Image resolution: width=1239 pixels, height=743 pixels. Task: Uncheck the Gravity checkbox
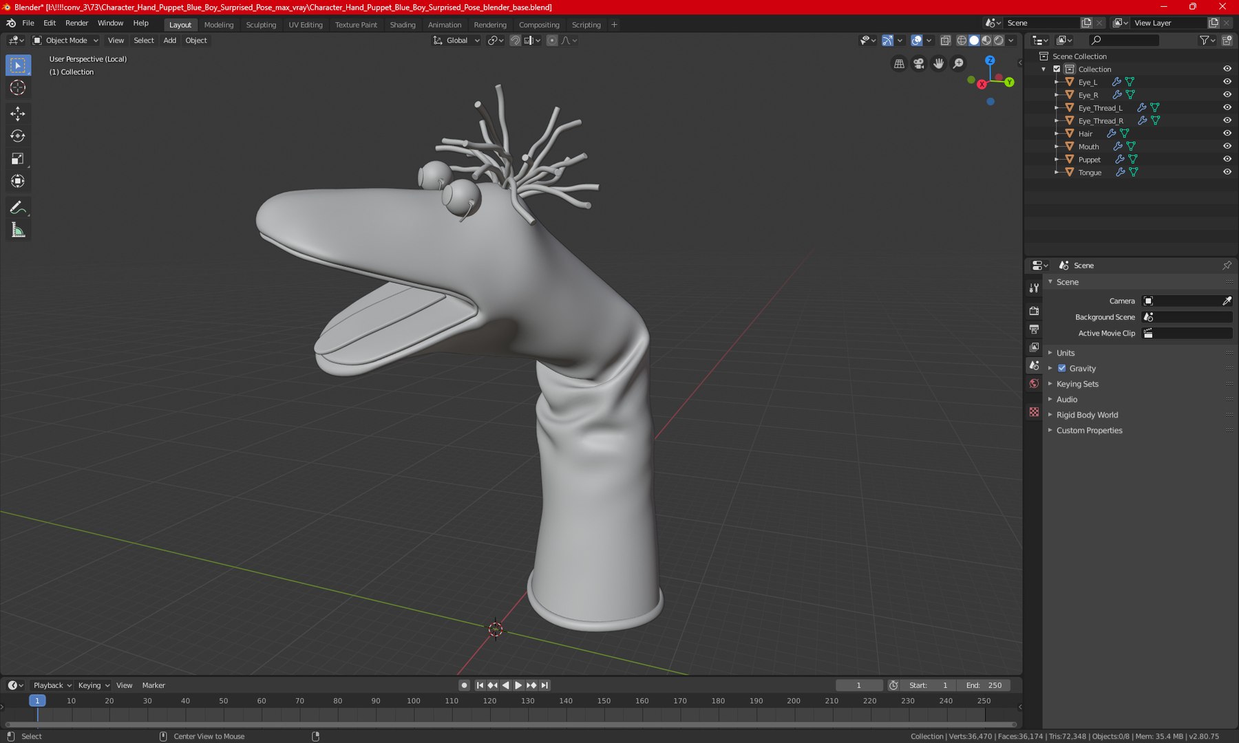[x=1061, y=368]
